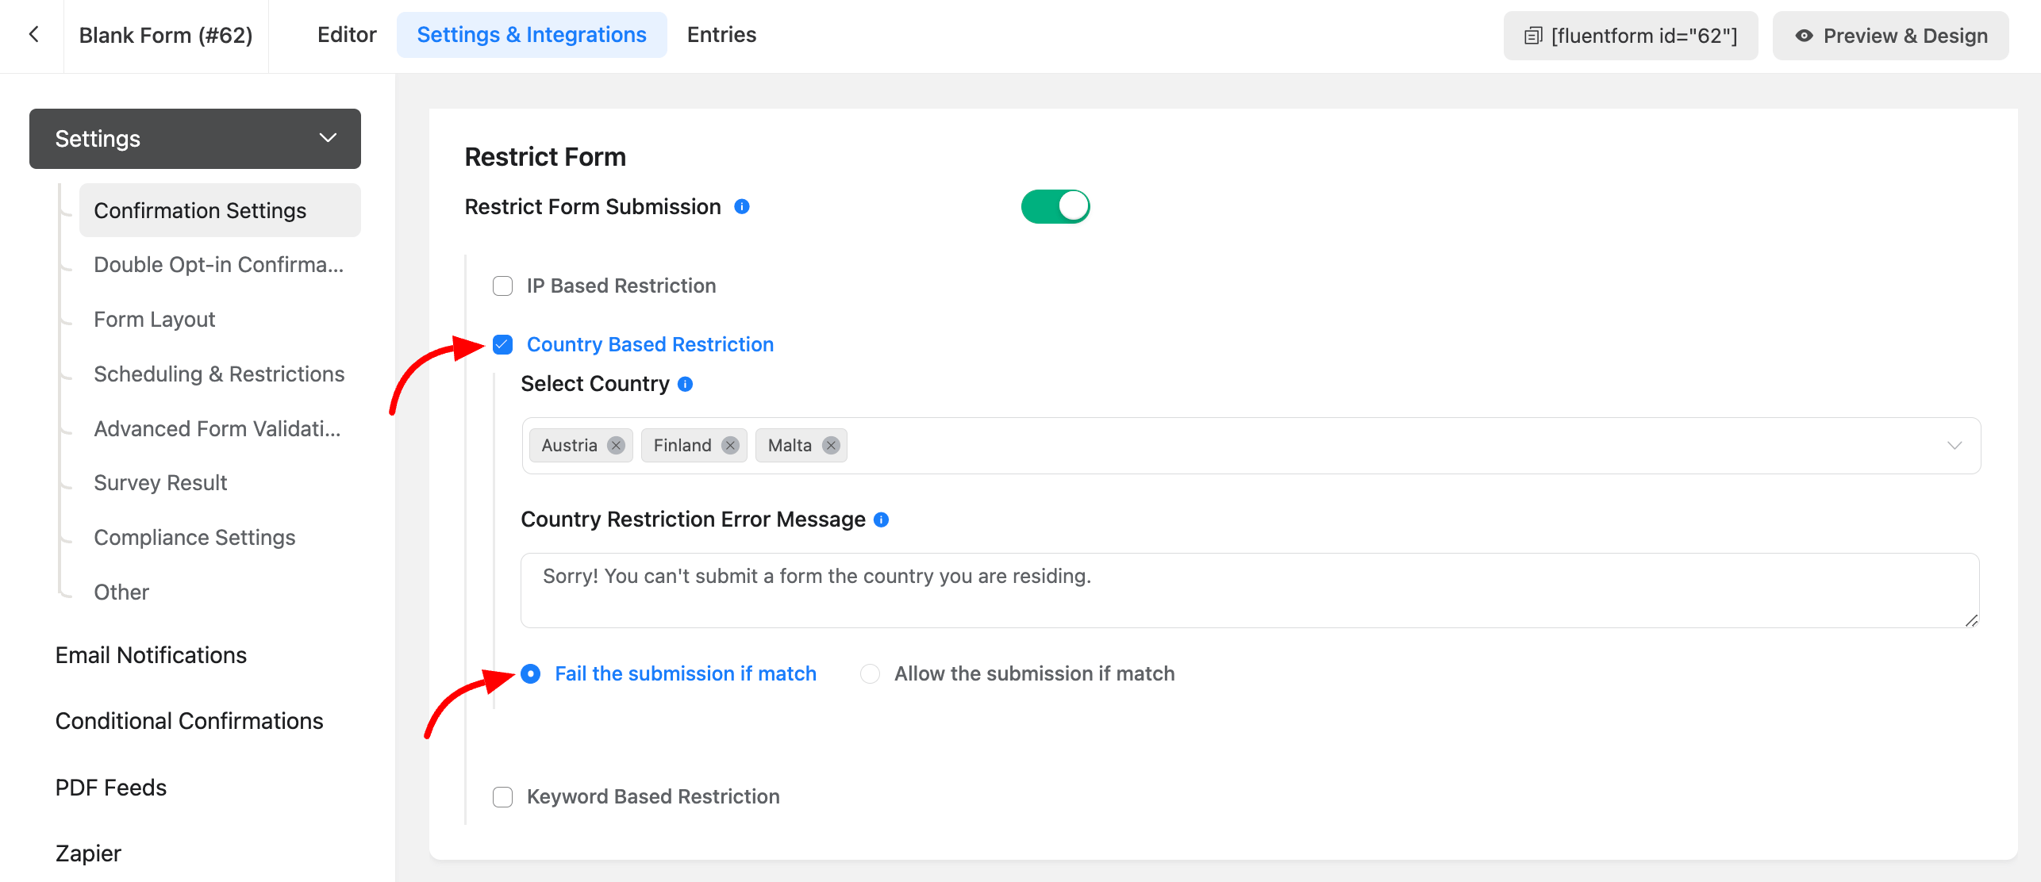This screenshot has height=882, width=2041.
Task: Click the copy shortcode icon
Action: (1532, 36)
